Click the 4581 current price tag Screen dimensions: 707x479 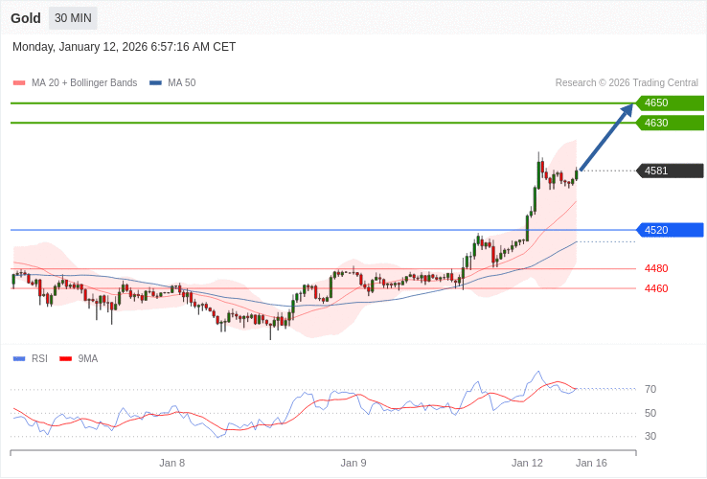tap(670, 171)
